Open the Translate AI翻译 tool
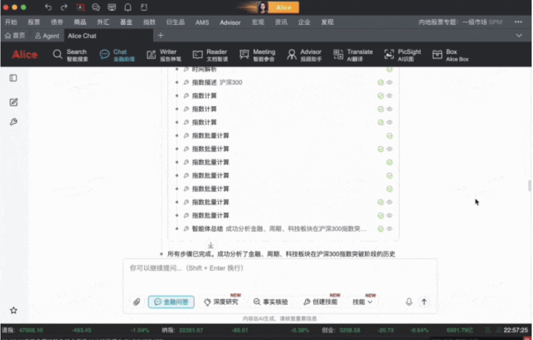The image size is (533, 340). point(353,55)
